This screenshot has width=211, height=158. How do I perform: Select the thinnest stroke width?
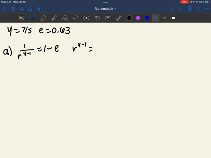156,18
